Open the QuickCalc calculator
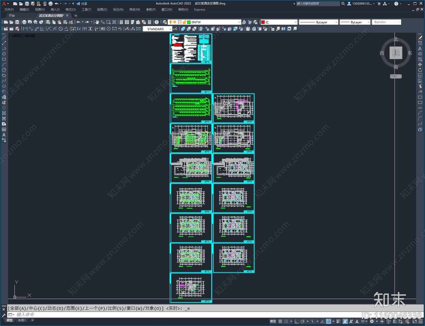425x326 pixels. pyautogui.click(x=150, y=22)
